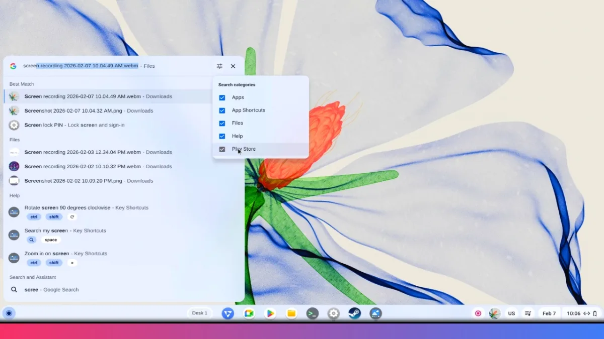Launch Play Store from the shelf
Image resolution: width=604 pixels, height=339 pixels.
coord(270,313)
